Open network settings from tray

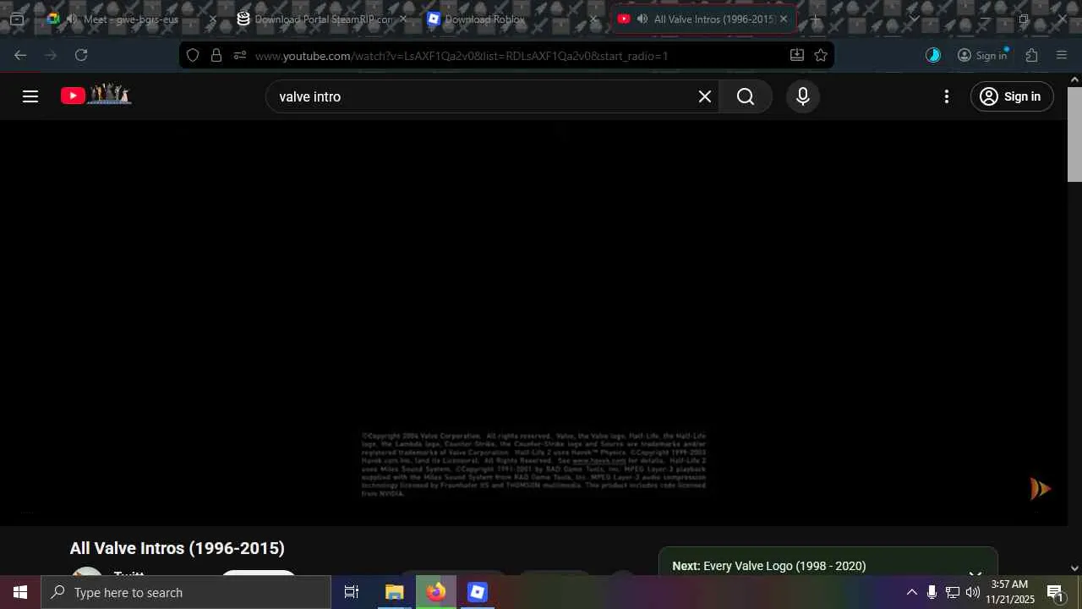tap(952, 592)
